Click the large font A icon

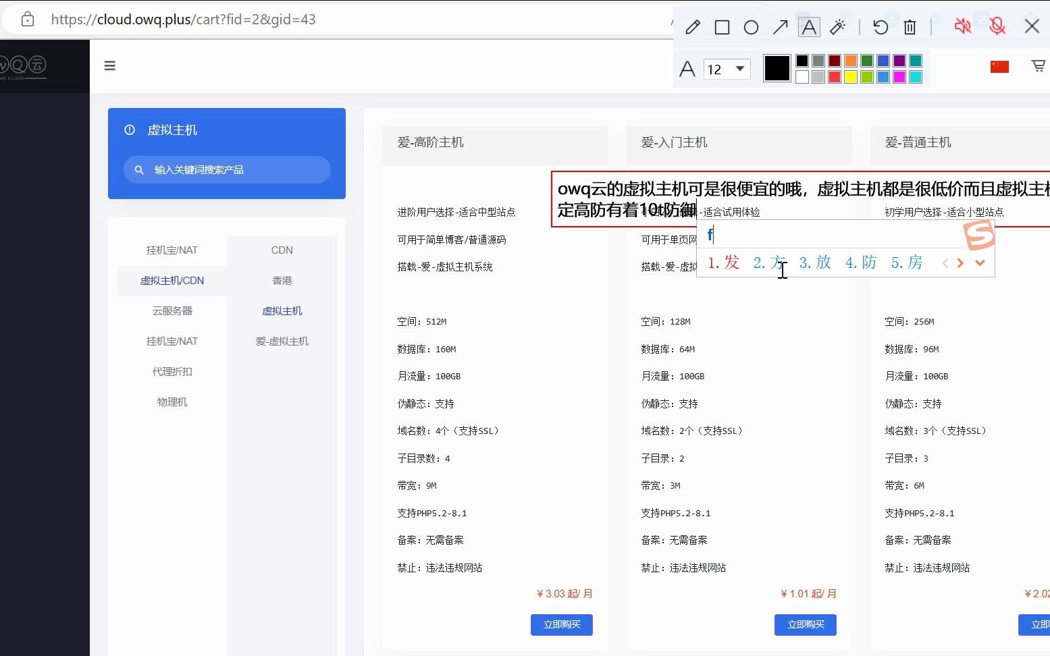[x=687, y=69]
